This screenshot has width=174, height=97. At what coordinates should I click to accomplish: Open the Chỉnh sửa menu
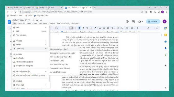click(21, 23)
